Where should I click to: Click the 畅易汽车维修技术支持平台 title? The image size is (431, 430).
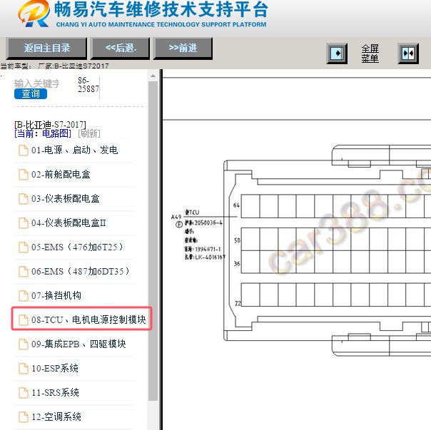tap(161, 9)
